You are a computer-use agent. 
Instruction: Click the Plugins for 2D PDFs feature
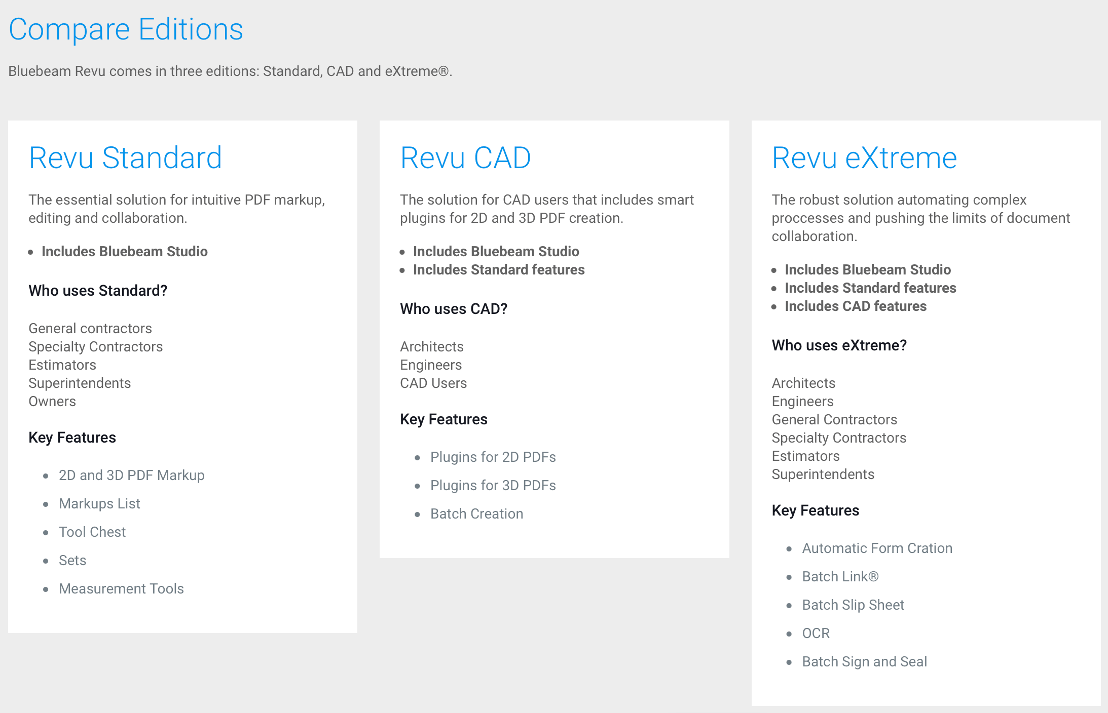coord(493,457)
